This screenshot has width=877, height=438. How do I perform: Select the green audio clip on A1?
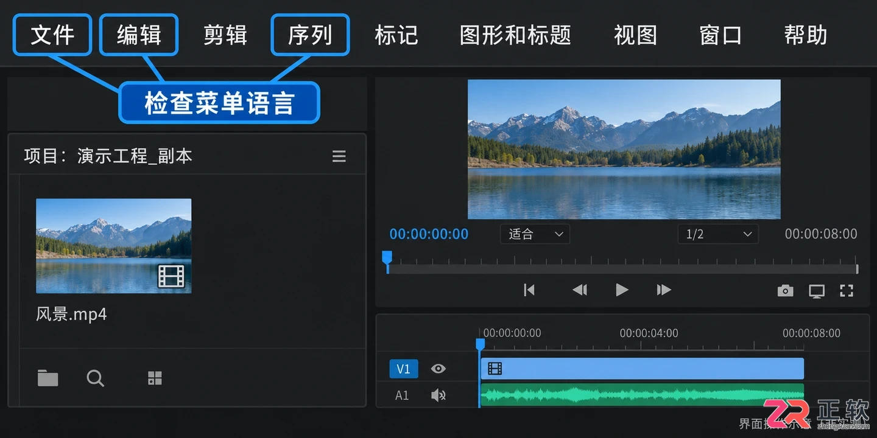tap(643, 395)
